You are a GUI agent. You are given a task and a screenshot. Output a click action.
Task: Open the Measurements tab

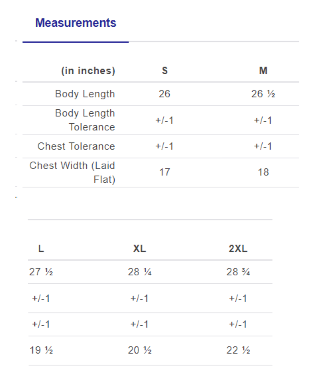pyautogui.click(x=76, y=23)
